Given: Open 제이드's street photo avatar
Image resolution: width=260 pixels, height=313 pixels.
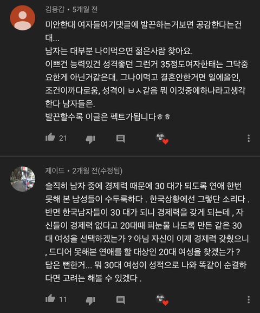Looking at the screenshot, I should click(23, 179).
